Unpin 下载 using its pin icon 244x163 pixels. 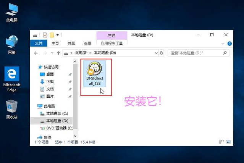coord(70,82)
